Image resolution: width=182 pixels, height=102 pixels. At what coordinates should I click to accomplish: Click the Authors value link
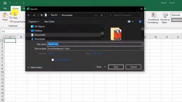(51, 54)
